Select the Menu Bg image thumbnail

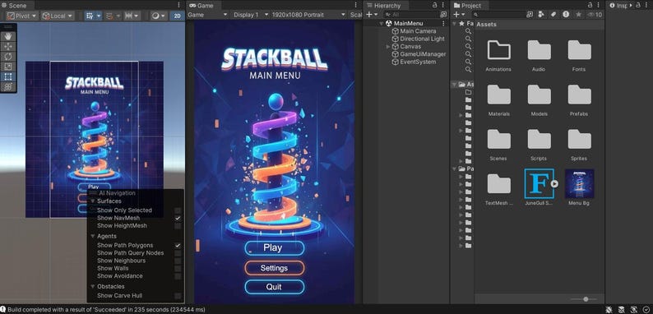(x=579, y=184)
